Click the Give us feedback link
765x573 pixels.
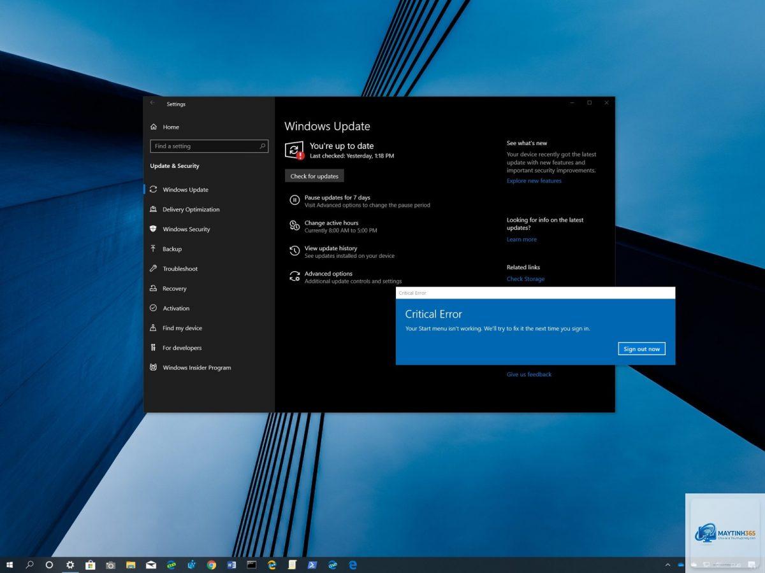click(x=529, y=374)
